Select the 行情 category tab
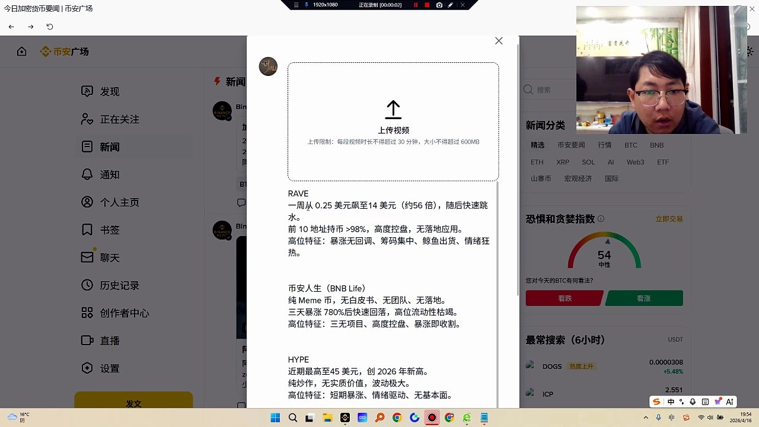The image size is (759, 427). pos(604,145)
